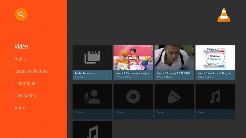Select Audio in the sidebar

pos(20,59)
